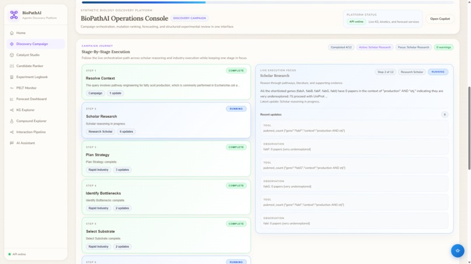Click the PELT Monitor waveform icon
Image resolution: width=471 pixels, height=264 pixels.
(12, 88)
